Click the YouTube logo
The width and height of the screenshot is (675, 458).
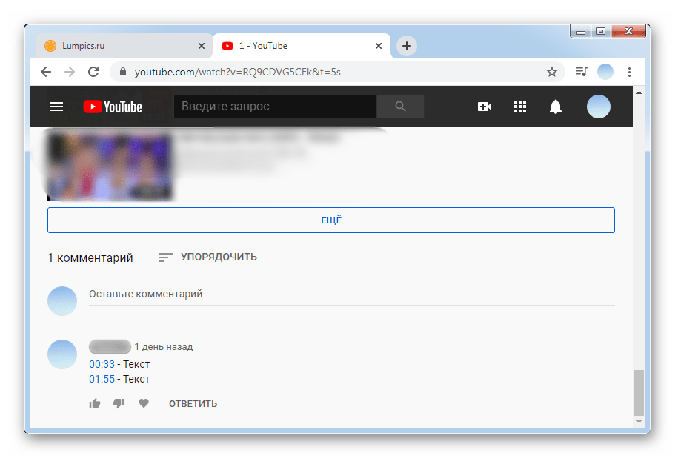pyautogui.click(x=113, y=107)
